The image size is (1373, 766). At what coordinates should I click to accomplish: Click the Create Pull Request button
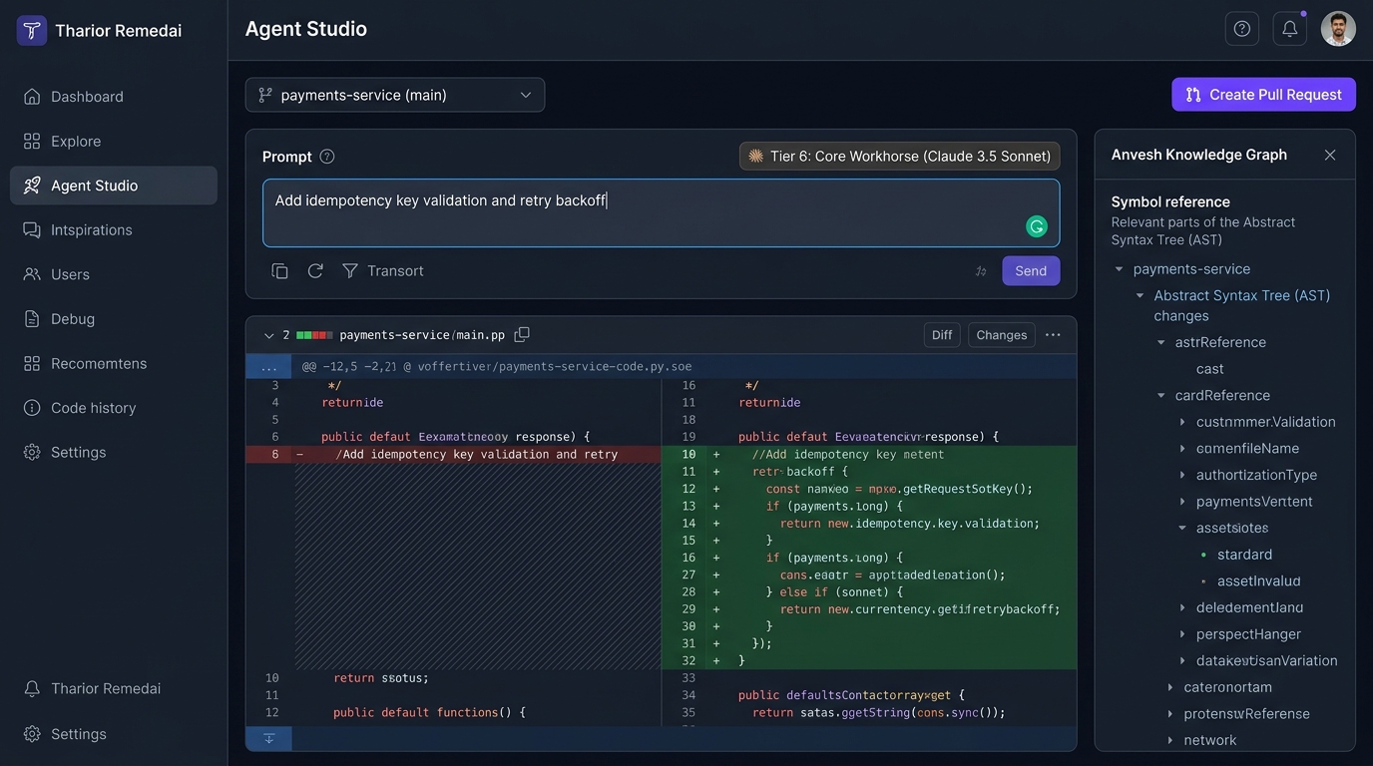point(1263,95)
